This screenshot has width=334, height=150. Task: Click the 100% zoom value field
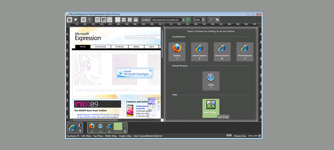[x=198, y=20]
